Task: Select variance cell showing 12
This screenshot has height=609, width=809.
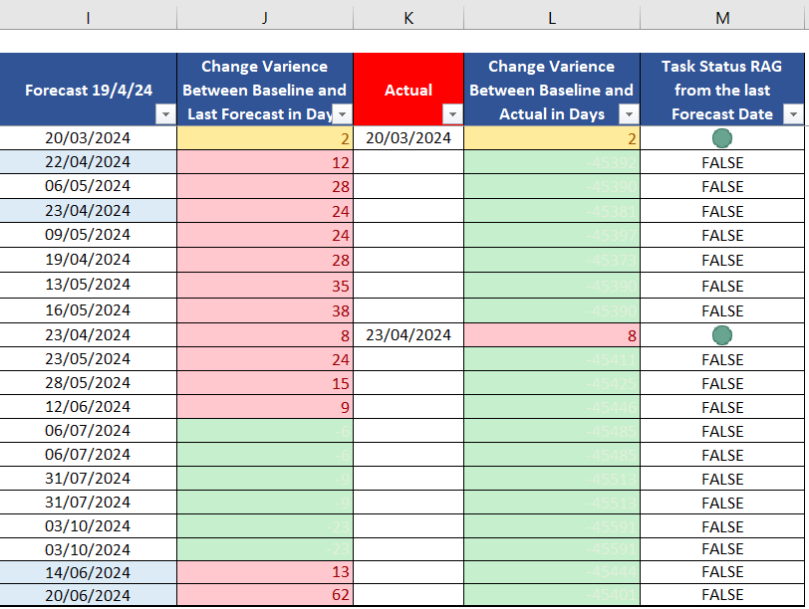Action: 265,162
